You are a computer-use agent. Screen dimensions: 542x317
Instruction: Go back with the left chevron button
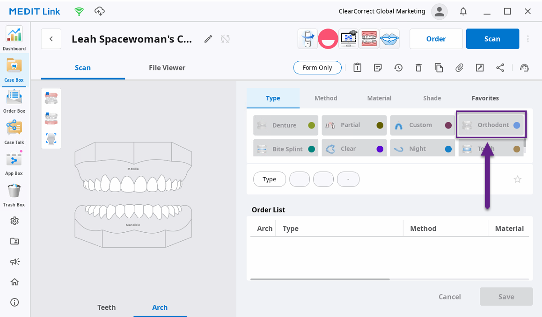[x=51, y=39]
